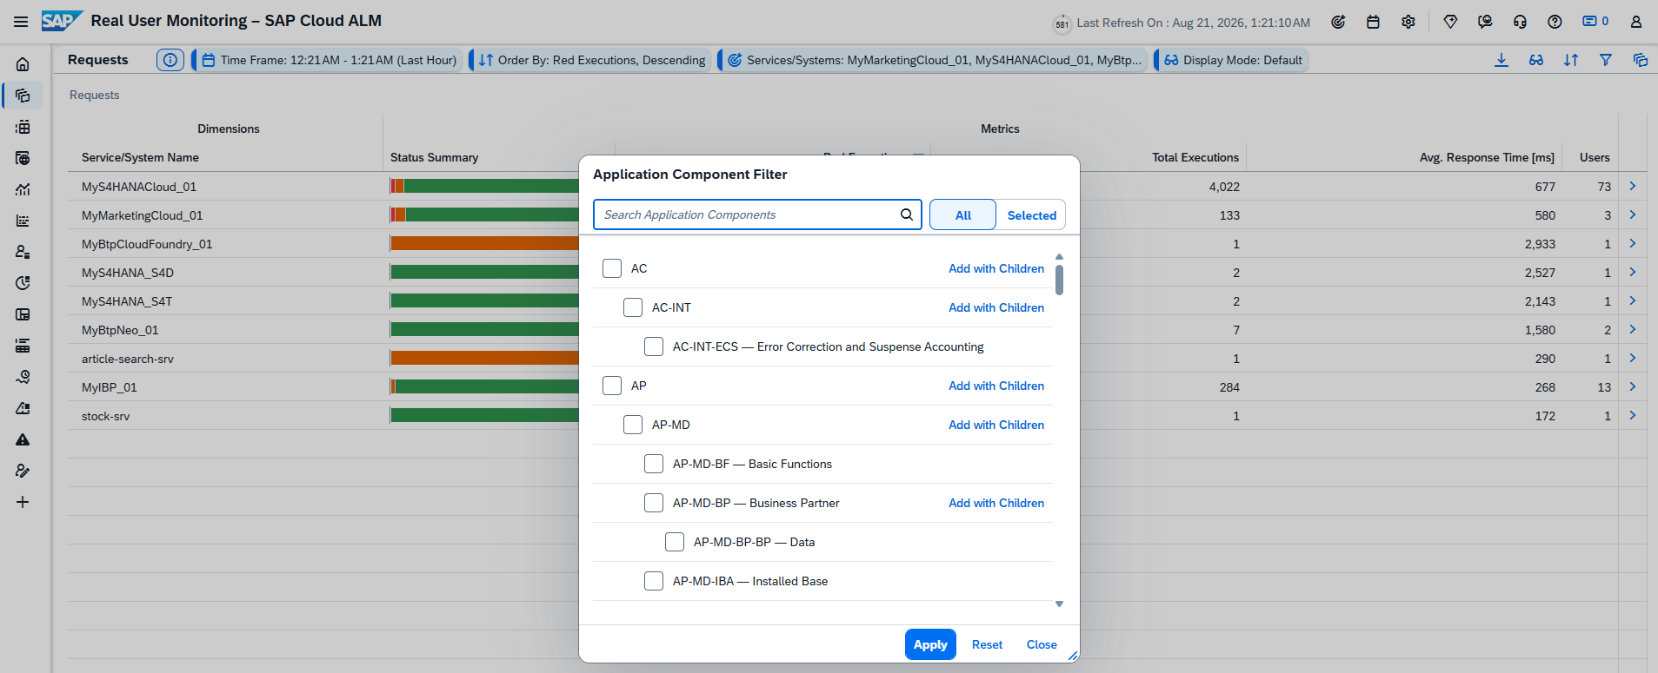
Task: Switch to the Selected tab
Action: [x=1031, y=214]
